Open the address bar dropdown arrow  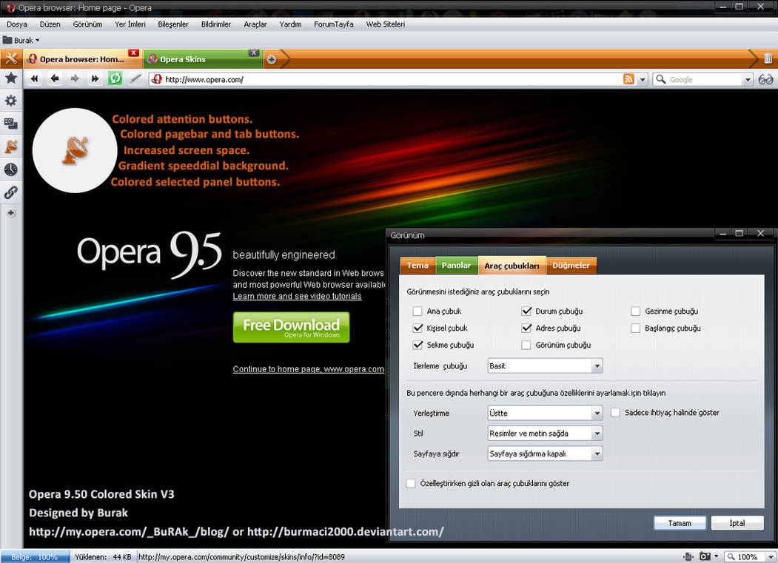[643, 79]
